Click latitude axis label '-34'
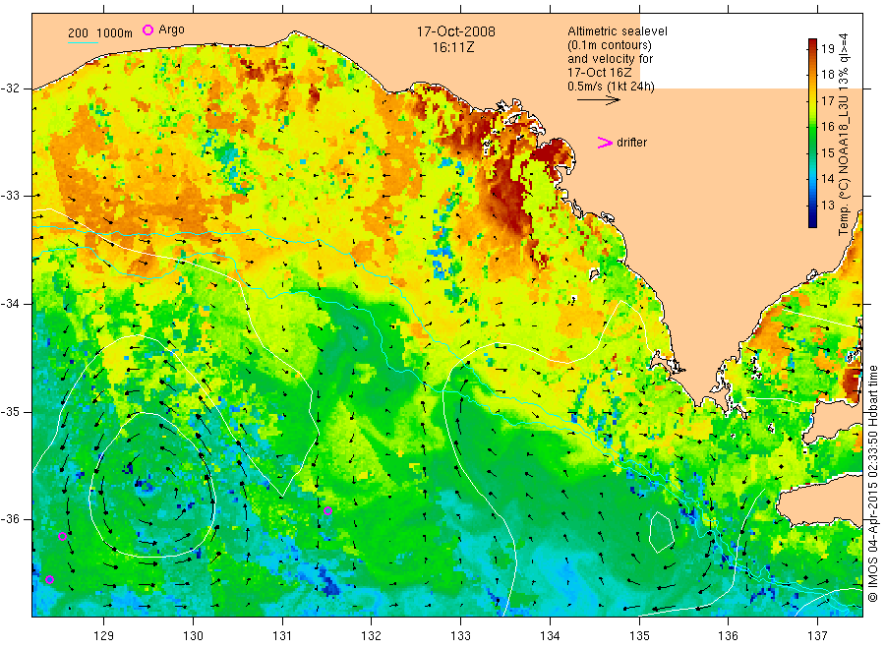This screenshot has width=885, height=649. coord(10,304)
